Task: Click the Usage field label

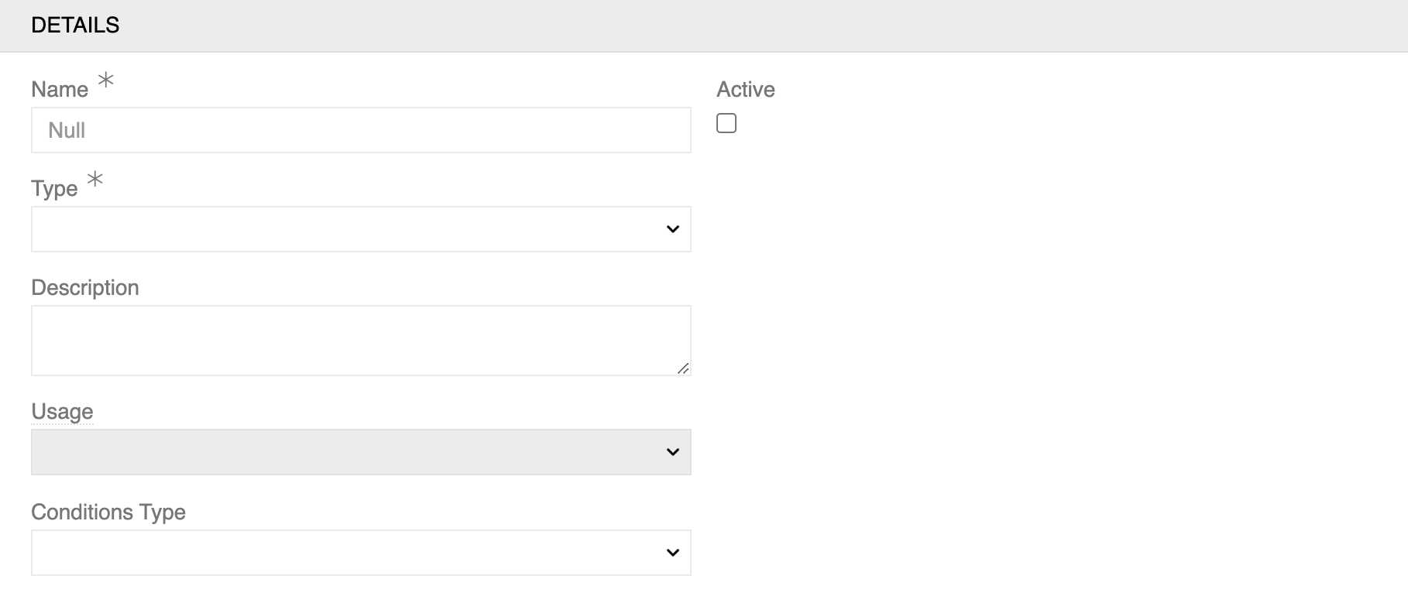Action: coord(62,411)
